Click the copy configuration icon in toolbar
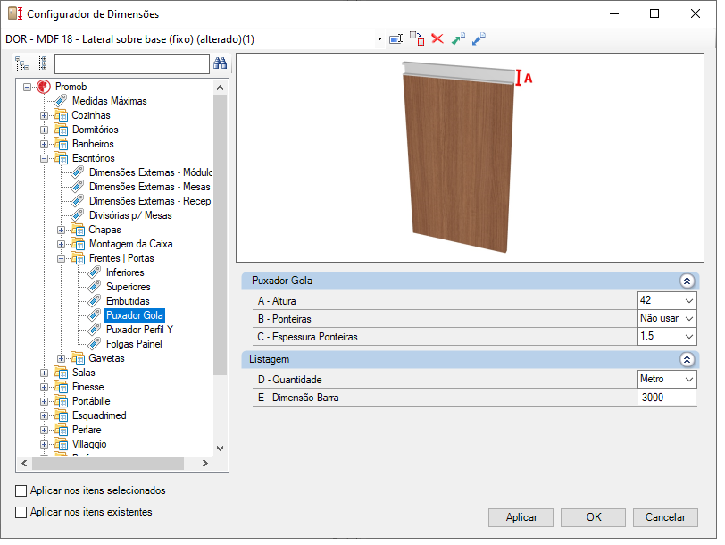 click(417, 38)
